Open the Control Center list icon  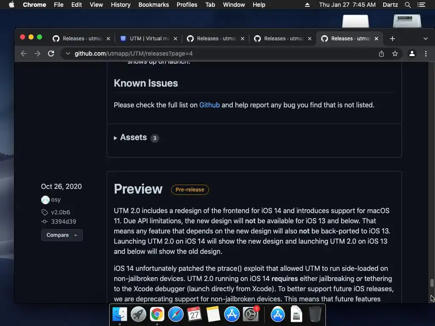click(421, 5)
